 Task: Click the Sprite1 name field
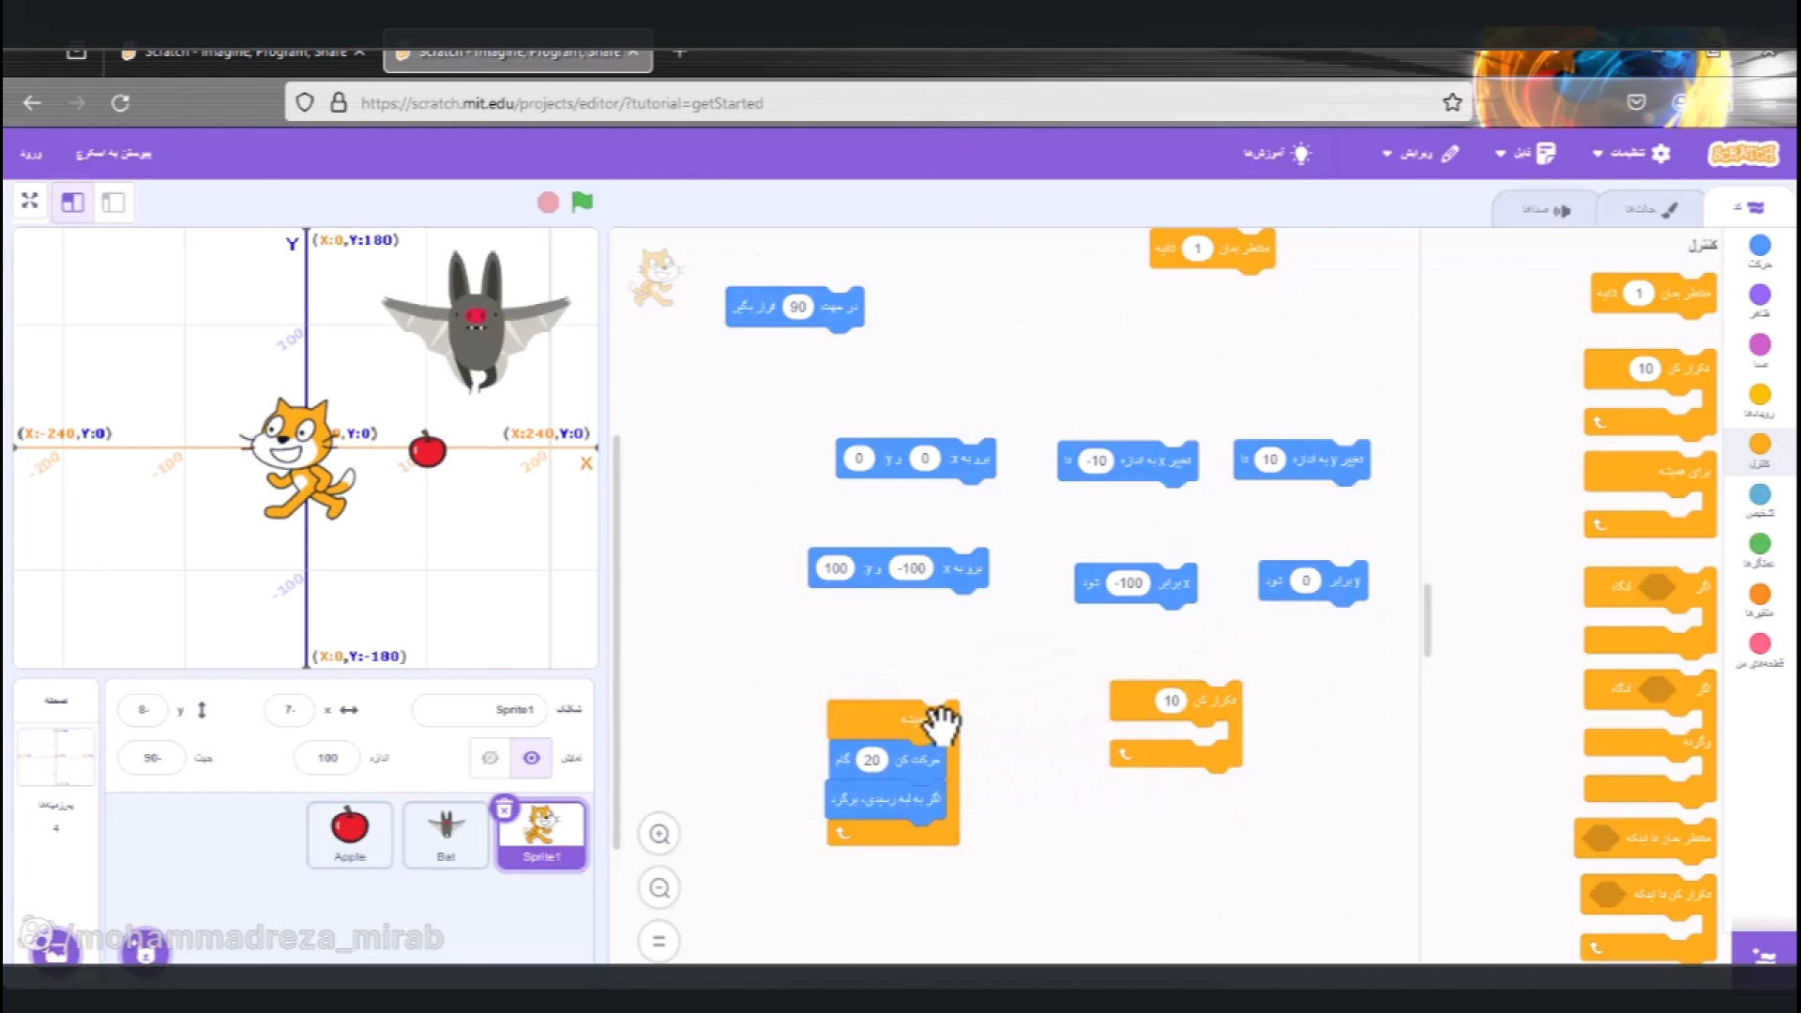478,710
